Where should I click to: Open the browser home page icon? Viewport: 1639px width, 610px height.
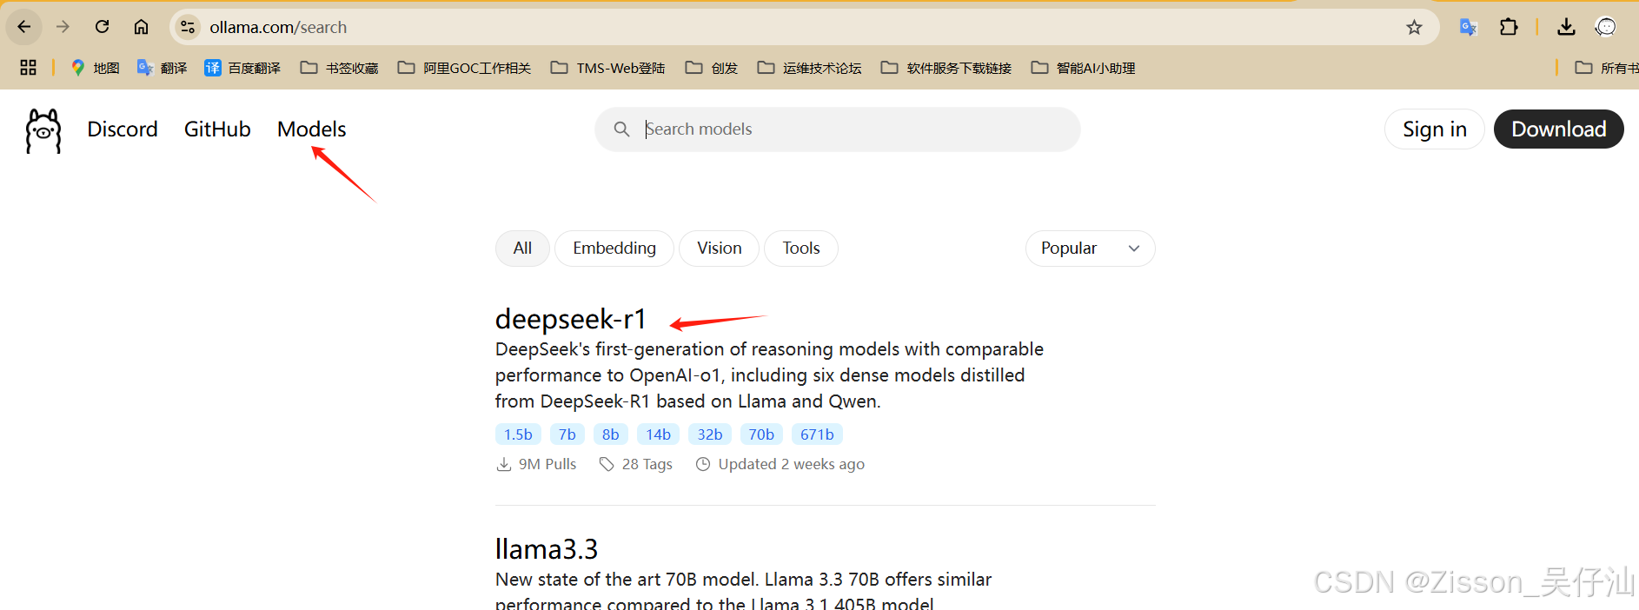(x=141, y=27)
